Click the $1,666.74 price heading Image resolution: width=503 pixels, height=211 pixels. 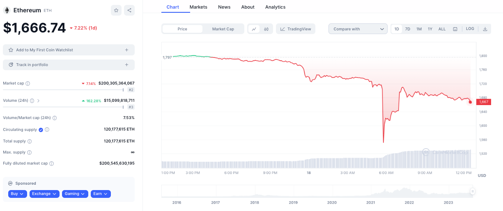coord(34,28)
